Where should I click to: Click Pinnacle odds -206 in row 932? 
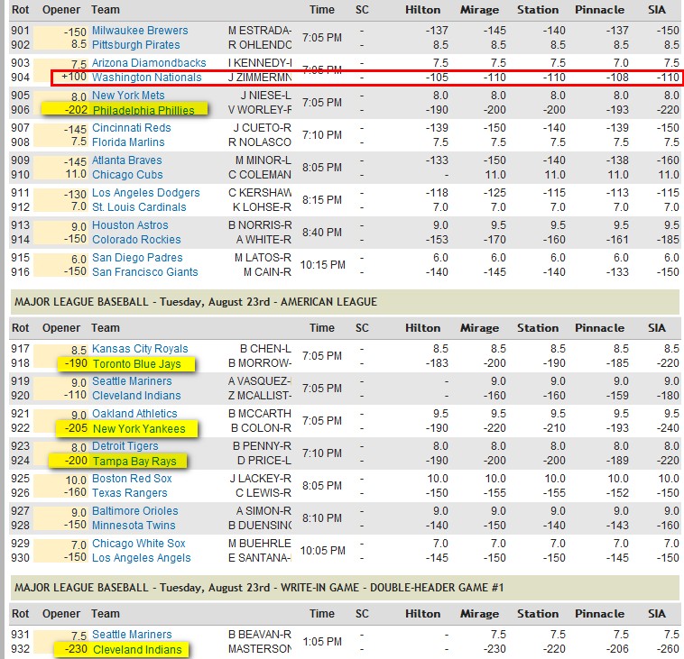[617, 649]
